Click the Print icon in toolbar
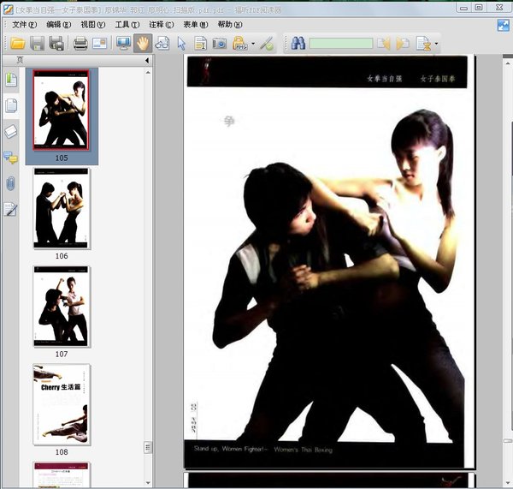513x489 pixels. [80, 43]
